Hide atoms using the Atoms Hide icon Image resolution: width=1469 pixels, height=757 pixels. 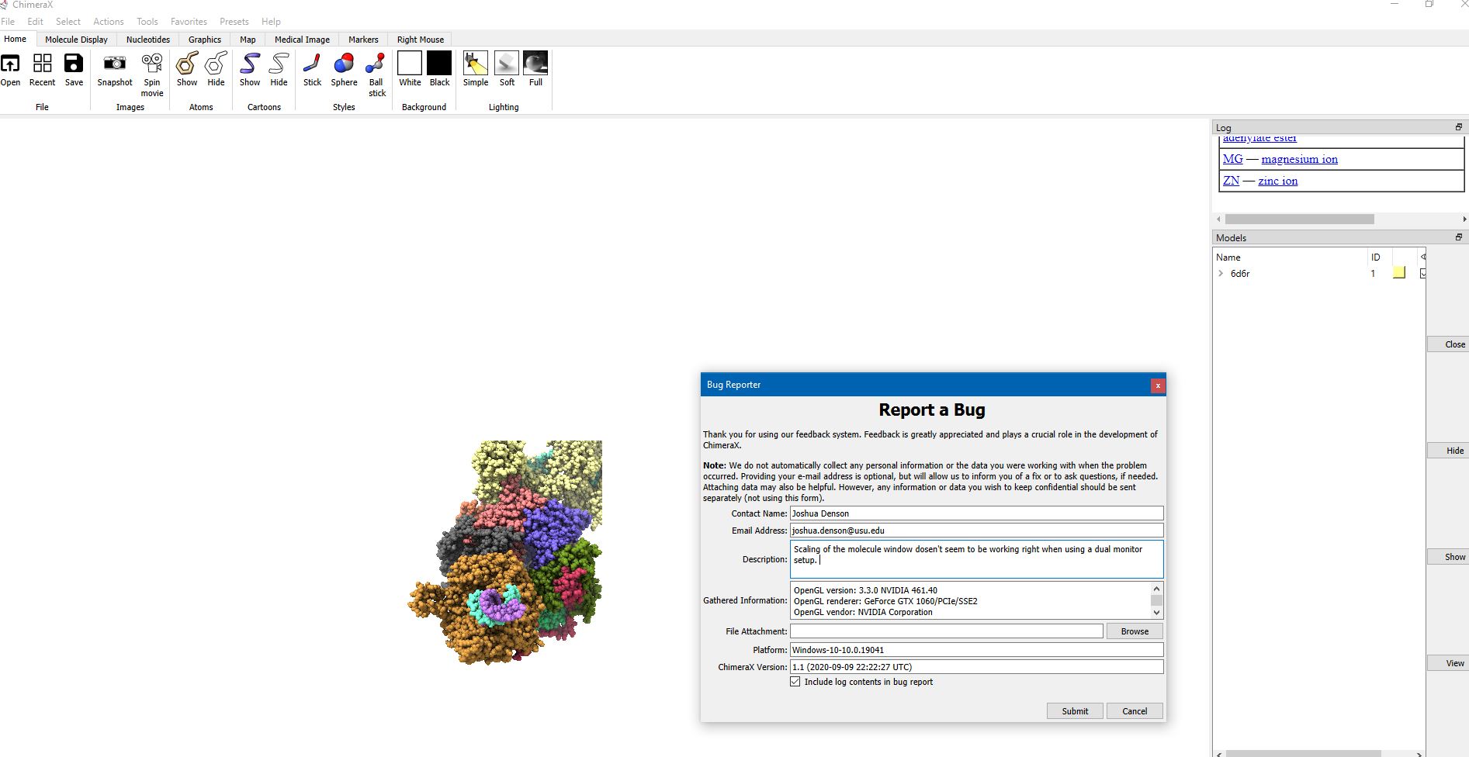click(x=216, y=64)
